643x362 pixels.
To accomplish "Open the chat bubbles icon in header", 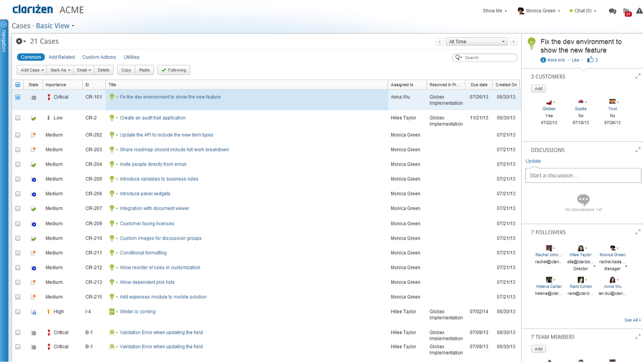I will tap(613, 11).
